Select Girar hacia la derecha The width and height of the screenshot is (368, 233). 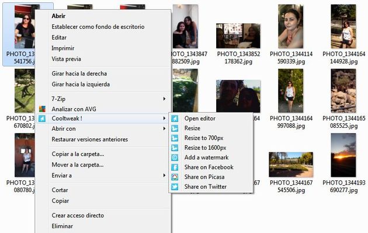79,74
